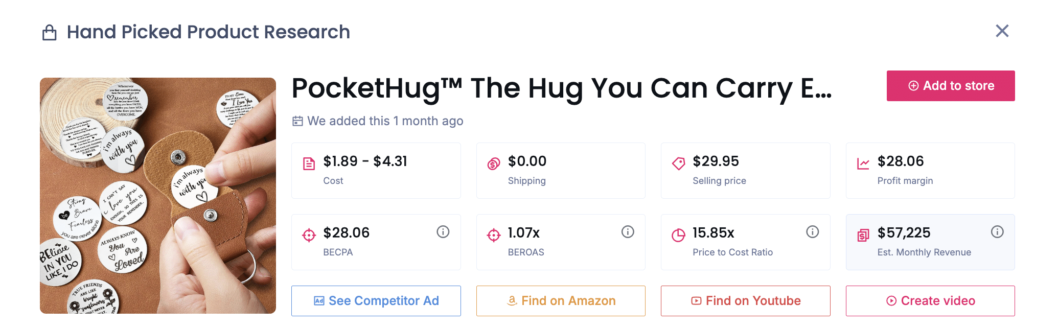
Task: Click the BECPA info icon
Action: point(443,232)
